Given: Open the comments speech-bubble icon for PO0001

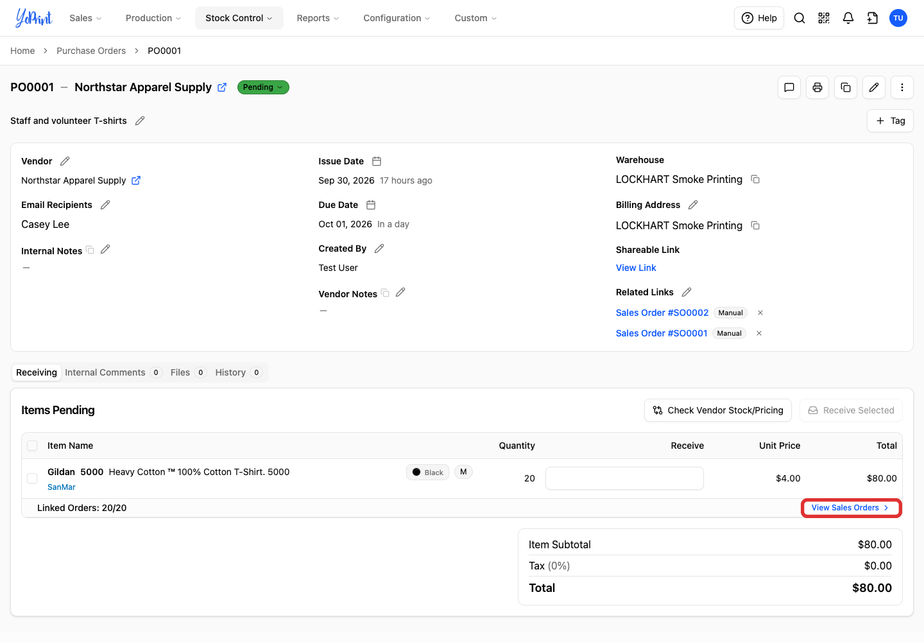Looking at the screenshot, I should [789, 87].
